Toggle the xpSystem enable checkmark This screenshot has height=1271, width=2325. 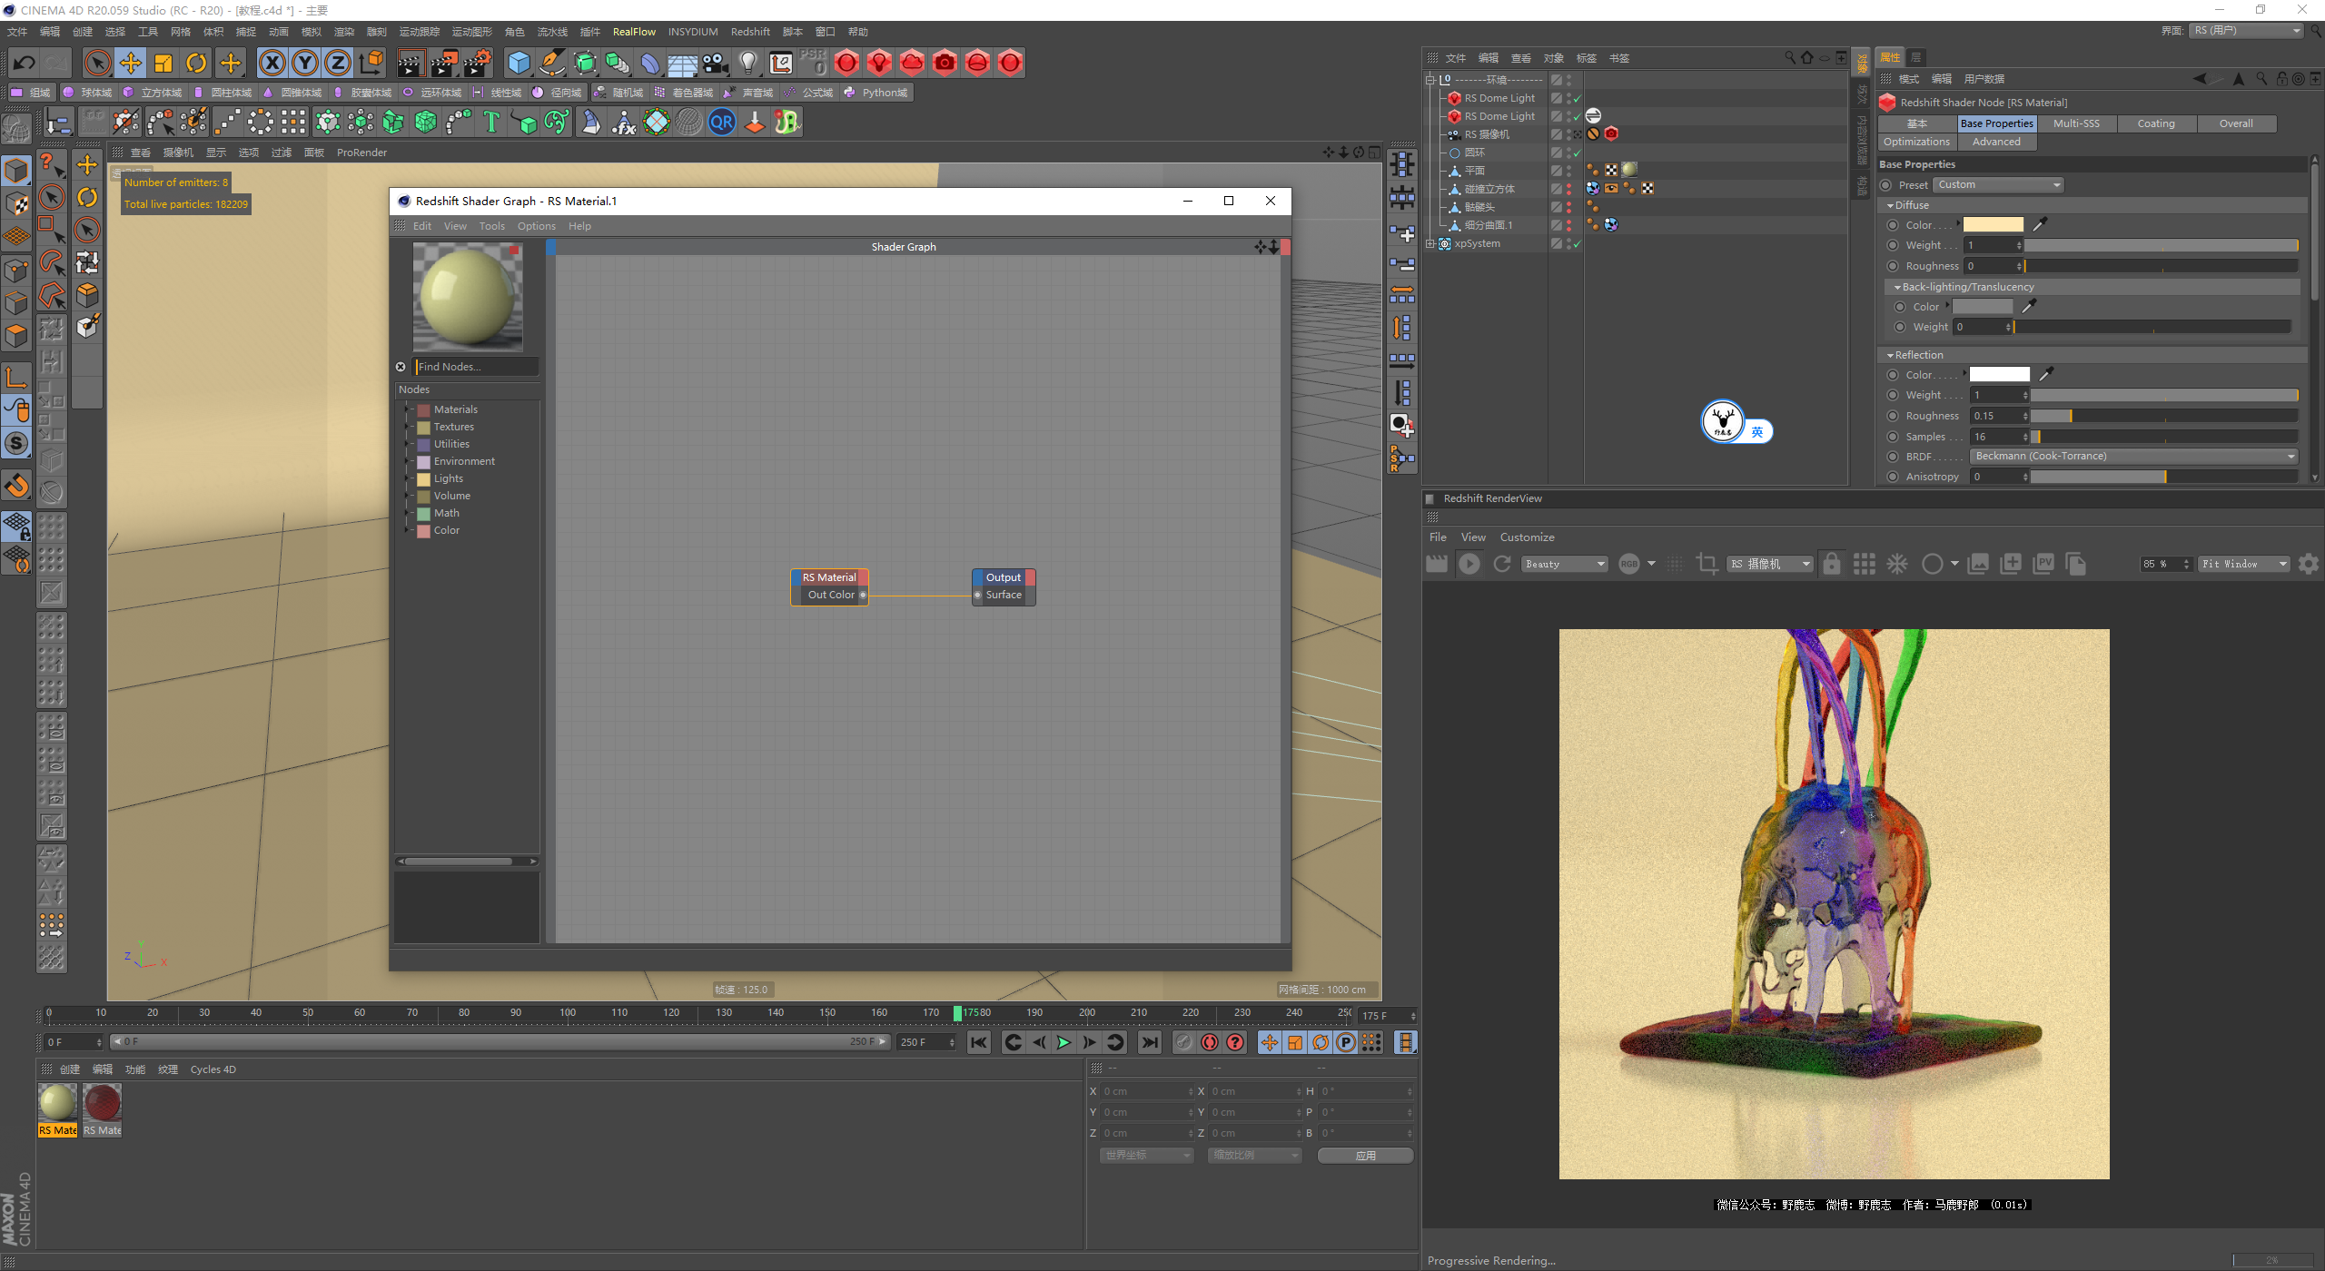(x=1577, y=243)
